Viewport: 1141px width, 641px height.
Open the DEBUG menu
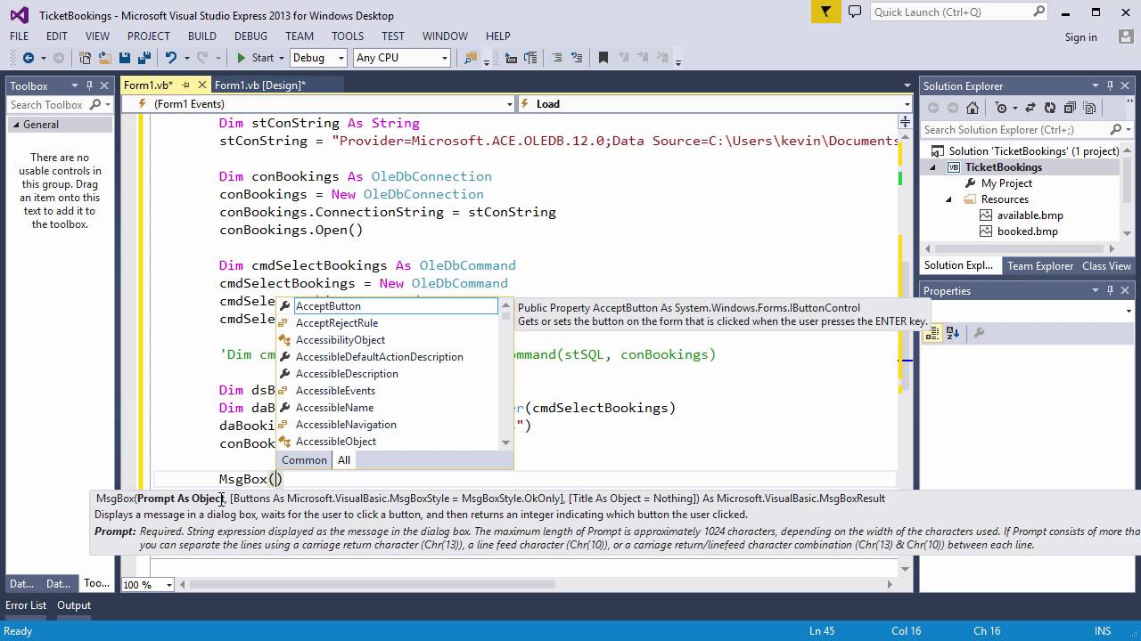click(250, 36)
